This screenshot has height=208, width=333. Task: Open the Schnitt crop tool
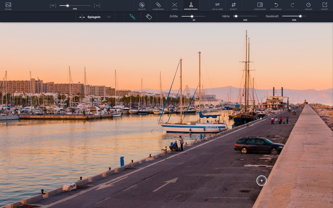(234, 6)
